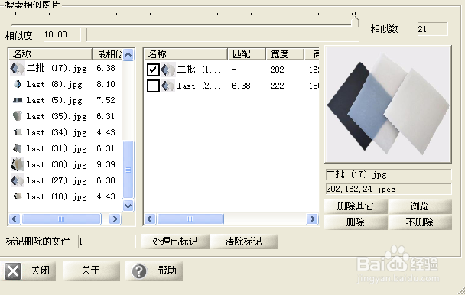
Task: Click the image info field 202,162,24 jpeg
Action: pos(389,190)
